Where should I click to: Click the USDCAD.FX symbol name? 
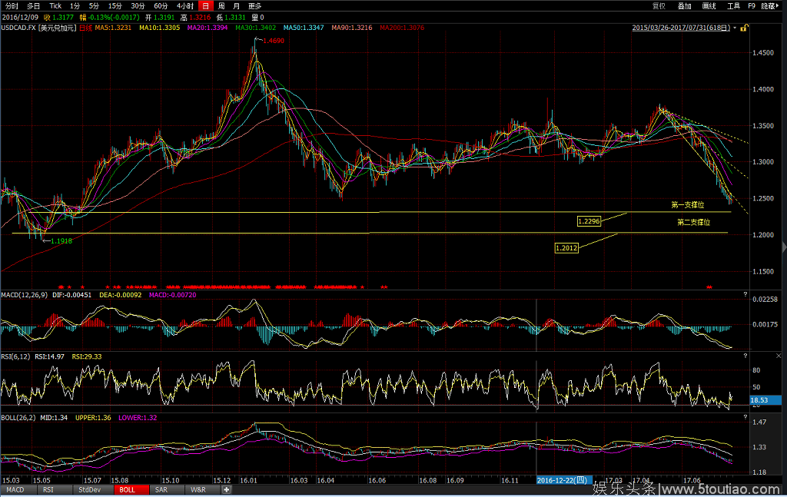18,28
